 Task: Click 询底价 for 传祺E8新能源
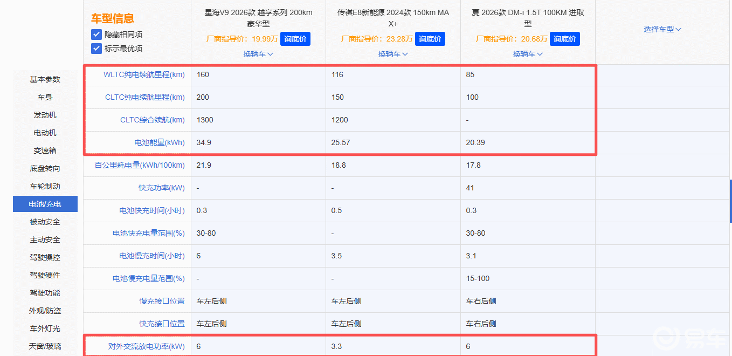pos(430,39)
